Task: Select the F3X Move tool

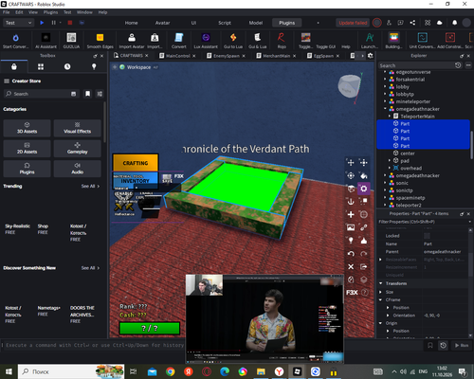Action: [351, 163]
